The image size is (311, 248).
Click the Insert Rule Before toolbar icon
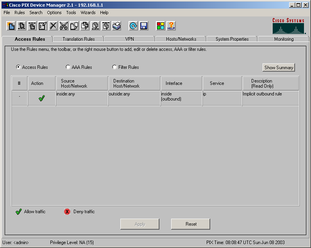(21, 26)
